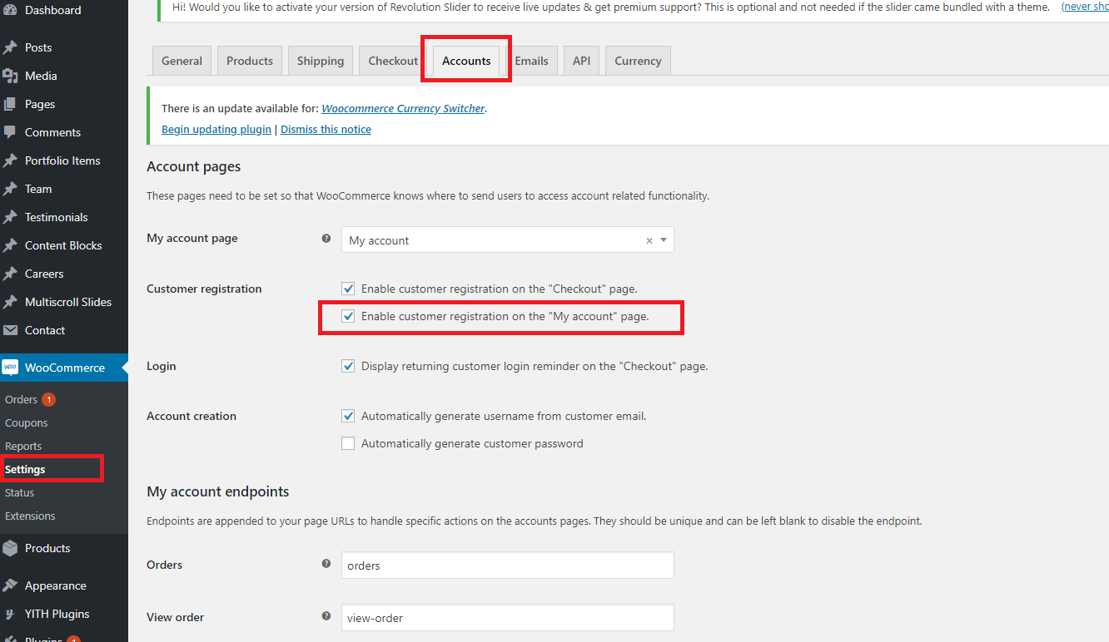The image size is (1109, 642).
Task: Click the Team pin icon
Action: [x=10, y=189]
